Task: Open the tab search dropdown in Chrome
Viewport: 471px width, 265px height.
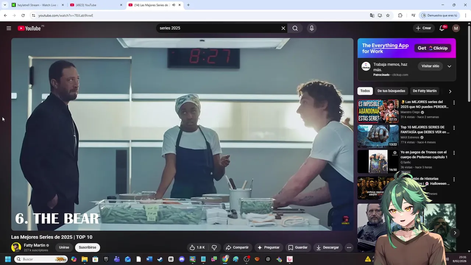Action: pyautogui.click(x=5, y=5)
